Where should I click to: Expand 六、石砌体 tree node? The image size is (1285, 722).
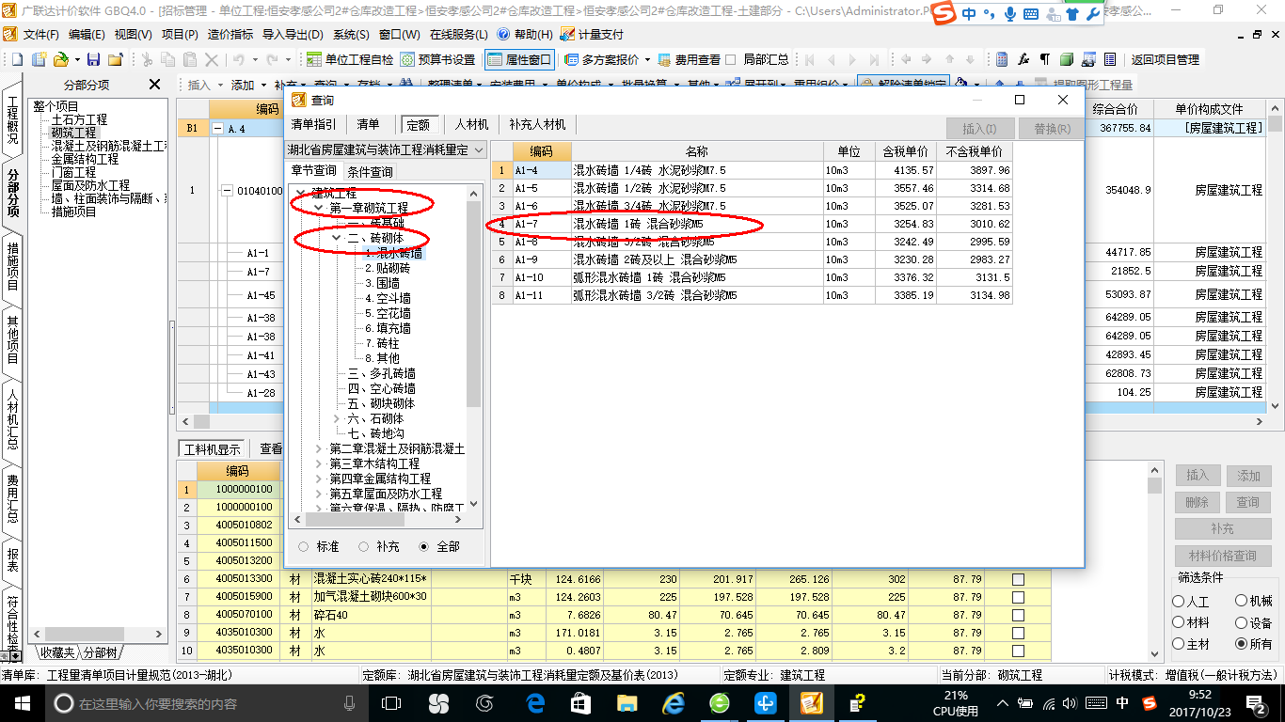coord(336,418)
